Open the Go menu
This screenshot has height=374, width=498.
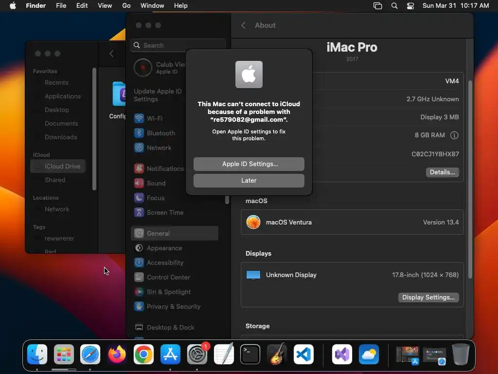pyautogui.click(x=126, y=6)
